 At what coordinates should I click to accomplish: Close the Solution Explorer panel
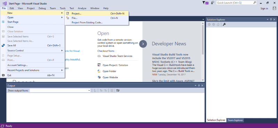click(274, 19)
